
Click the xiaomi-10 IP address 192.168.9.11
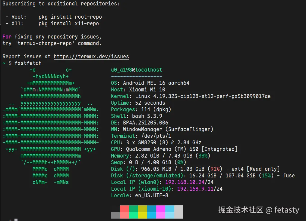coord(195,189)
